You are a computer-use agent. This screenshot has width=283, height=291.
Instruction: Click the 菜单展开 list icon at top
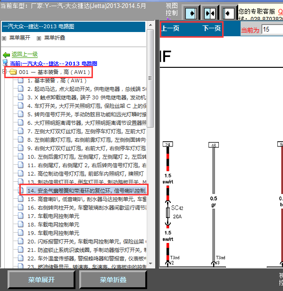(4, 39)
